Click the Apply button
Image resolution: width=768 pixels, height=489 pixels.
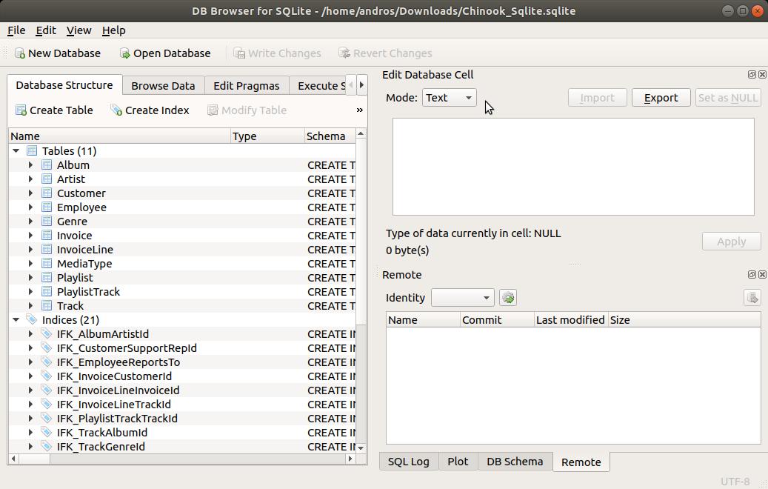731,241
